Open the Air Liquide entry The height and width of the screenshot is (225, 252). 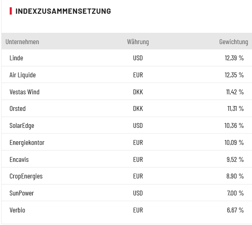point(23,75)
